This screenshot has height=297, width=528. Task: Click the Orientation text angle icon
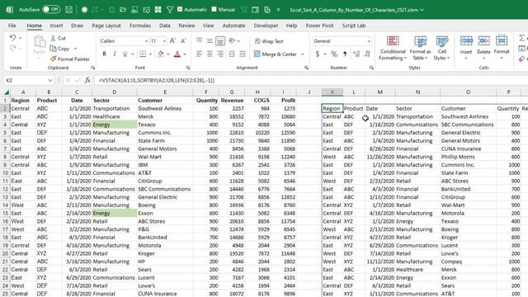click(x=232, y=40)
